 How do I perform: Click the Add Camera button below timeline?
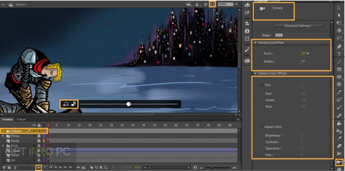pyautogui.click(x=39, y=167)
